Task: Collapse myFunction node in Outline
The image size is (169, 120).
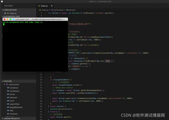Action: (x=4, y=84)
